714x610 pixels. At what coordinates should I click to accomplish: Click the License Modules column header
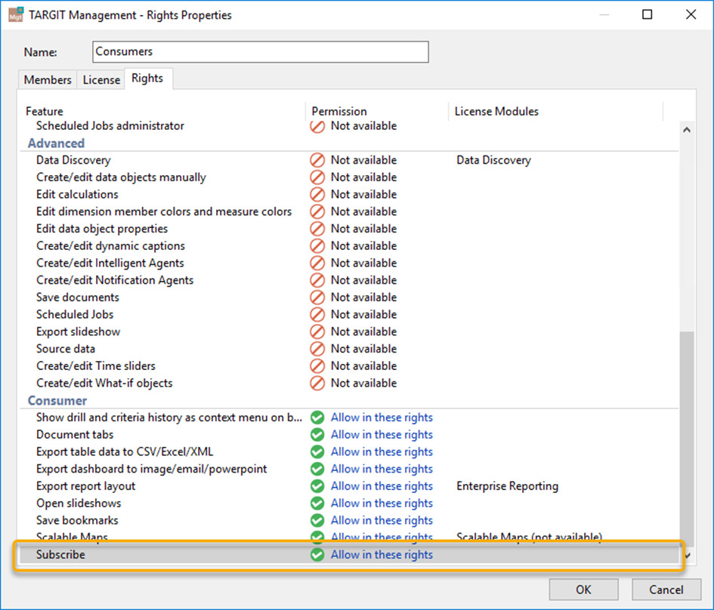coord(496,112)
